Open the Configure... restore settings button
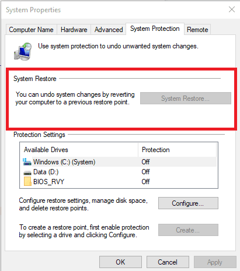240x271 pixels. [x=188, y=203]
